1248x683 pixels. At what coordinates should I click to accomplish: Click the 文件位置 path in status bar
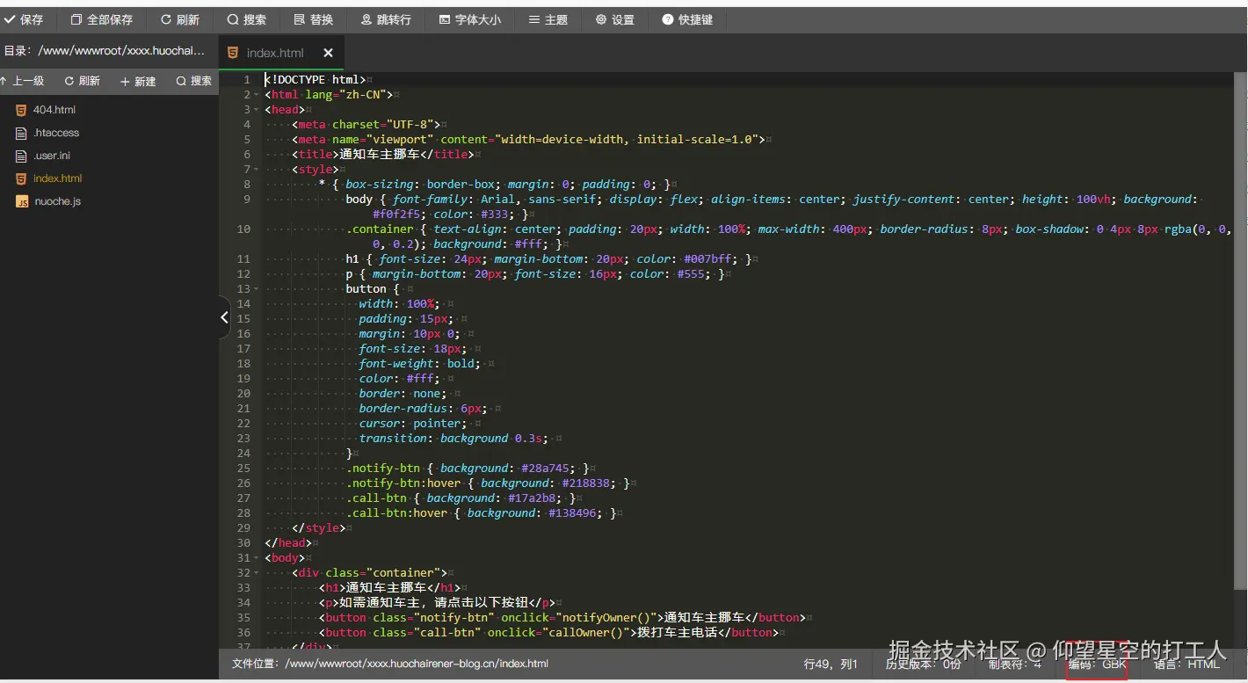click(390, 664)
